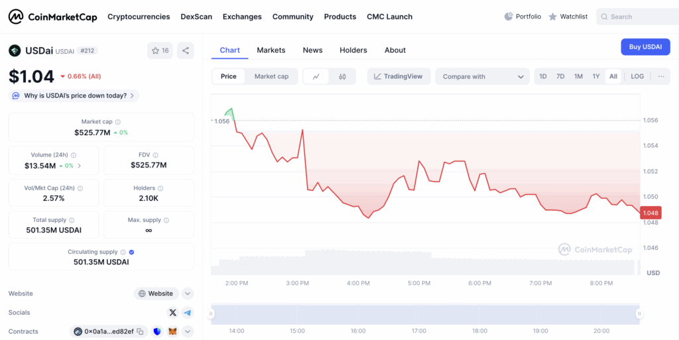Viewport: 679px width, 340px height.
Task: Select the 7D time range
Action: (560, 76)
